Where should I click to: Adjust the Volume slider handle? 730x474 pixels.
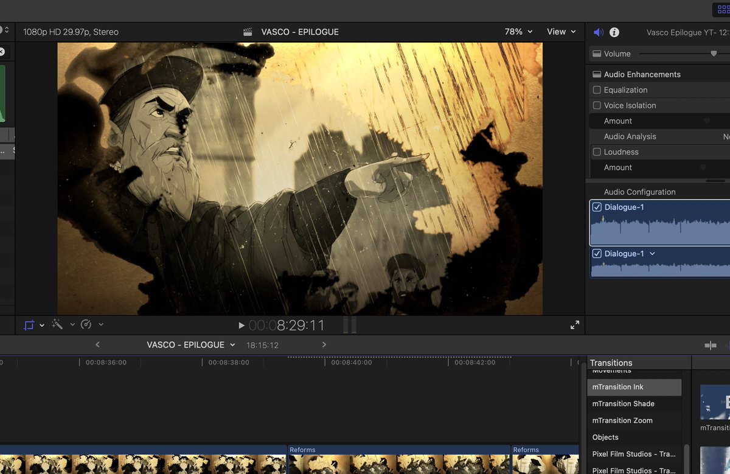tap(714, 54)
